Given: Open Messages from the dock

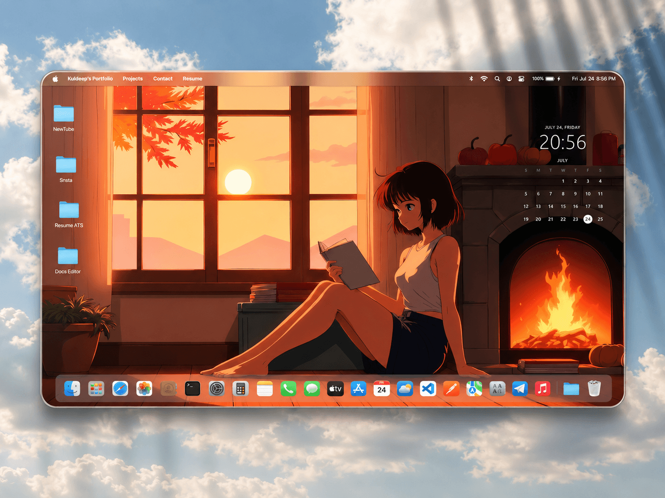Looking at the screenshot, I should point(312,389).
